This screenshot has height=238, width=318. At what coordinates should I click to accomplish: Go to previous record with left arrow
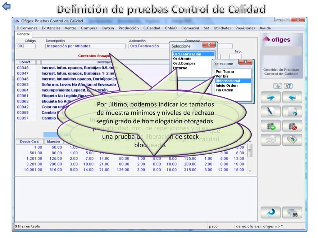click(292, 97)
